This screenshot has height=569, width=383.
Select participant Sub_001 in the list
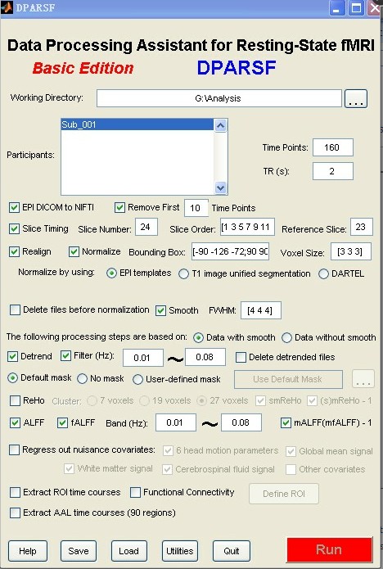[x=137, y=124]
